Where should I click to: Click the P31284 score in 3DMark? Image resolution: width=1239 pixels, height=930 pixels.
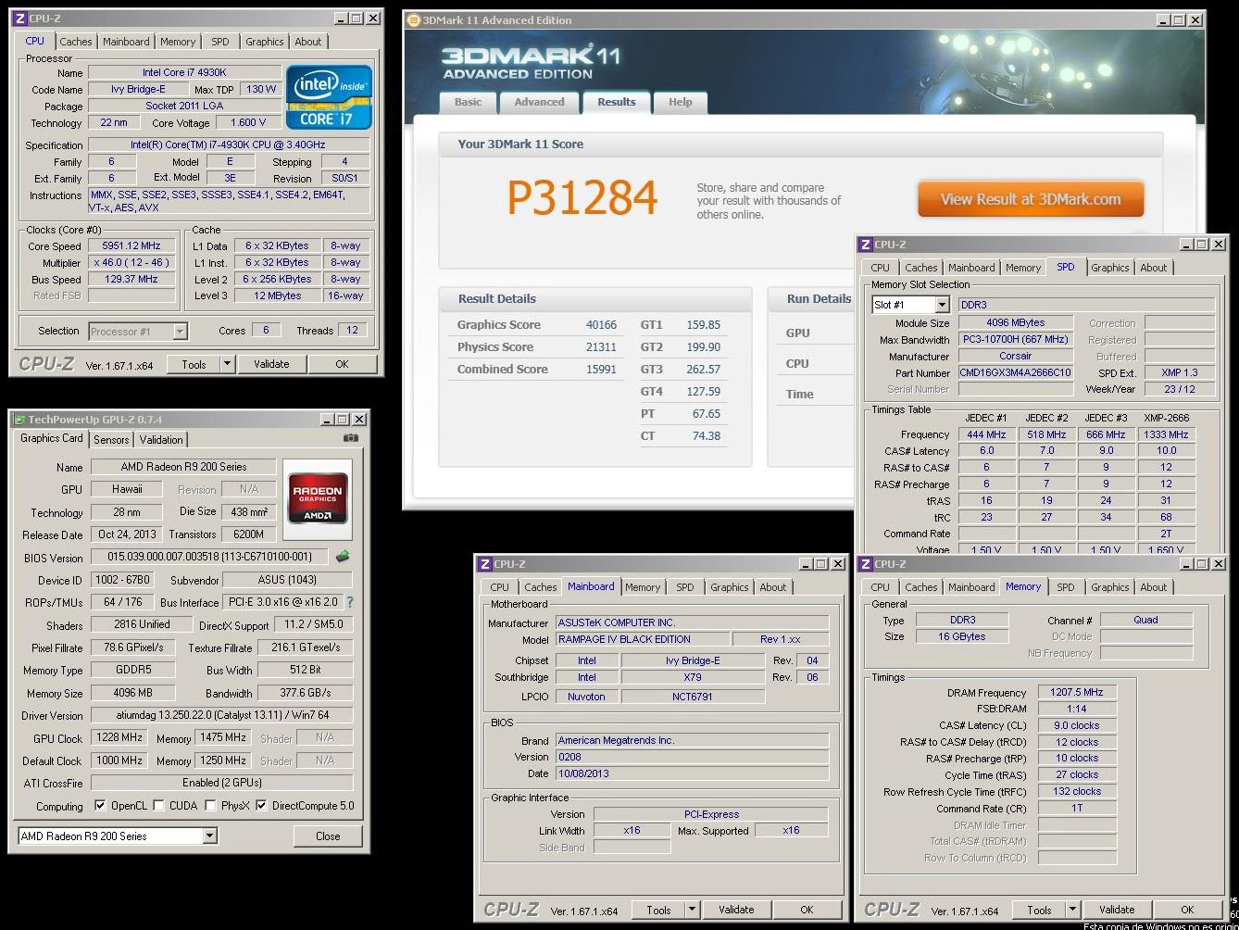coord(582,198)
